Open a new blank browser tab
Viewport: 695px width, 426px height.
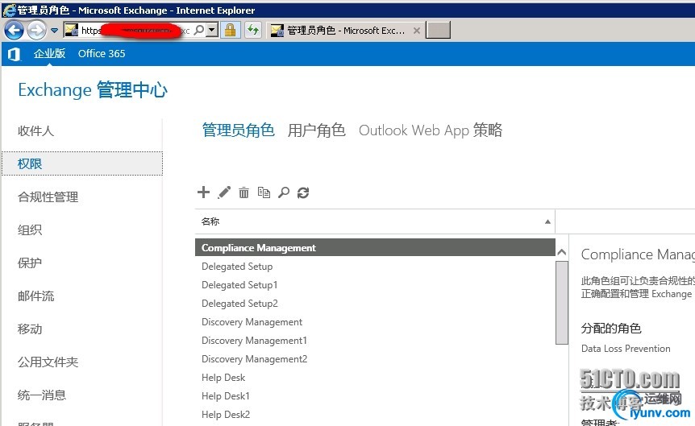click(438, 30)
